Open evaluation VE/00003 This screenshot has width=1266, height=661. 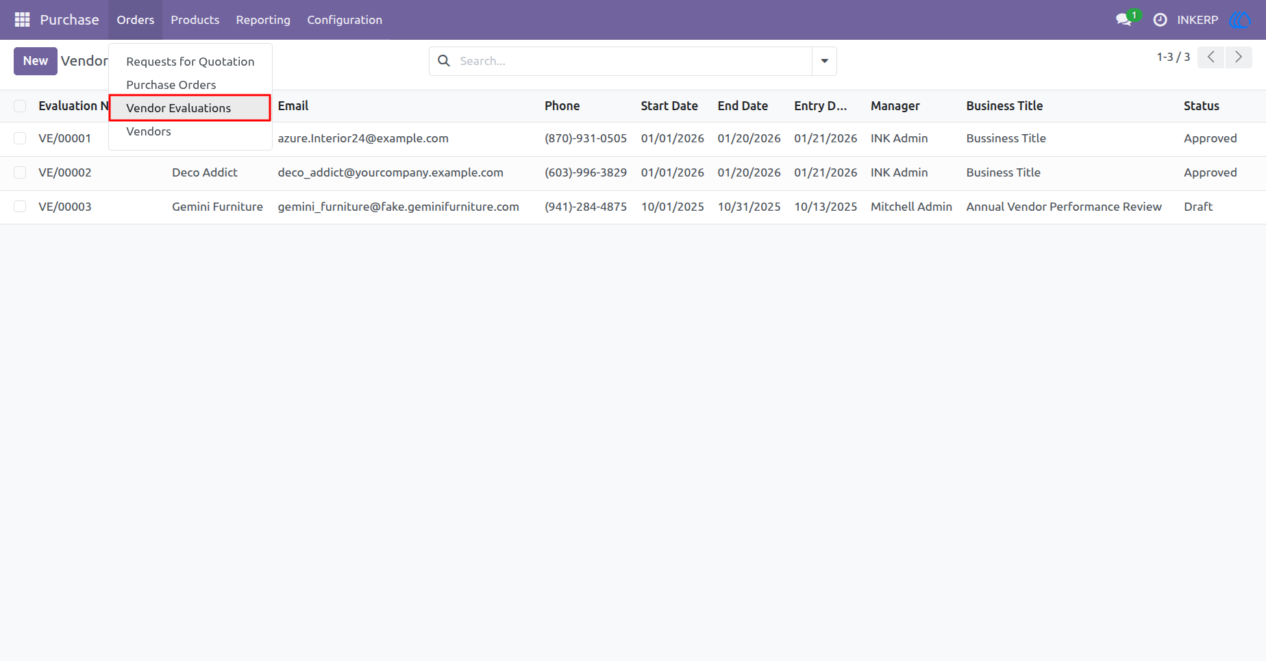click(x=65, y=207)
